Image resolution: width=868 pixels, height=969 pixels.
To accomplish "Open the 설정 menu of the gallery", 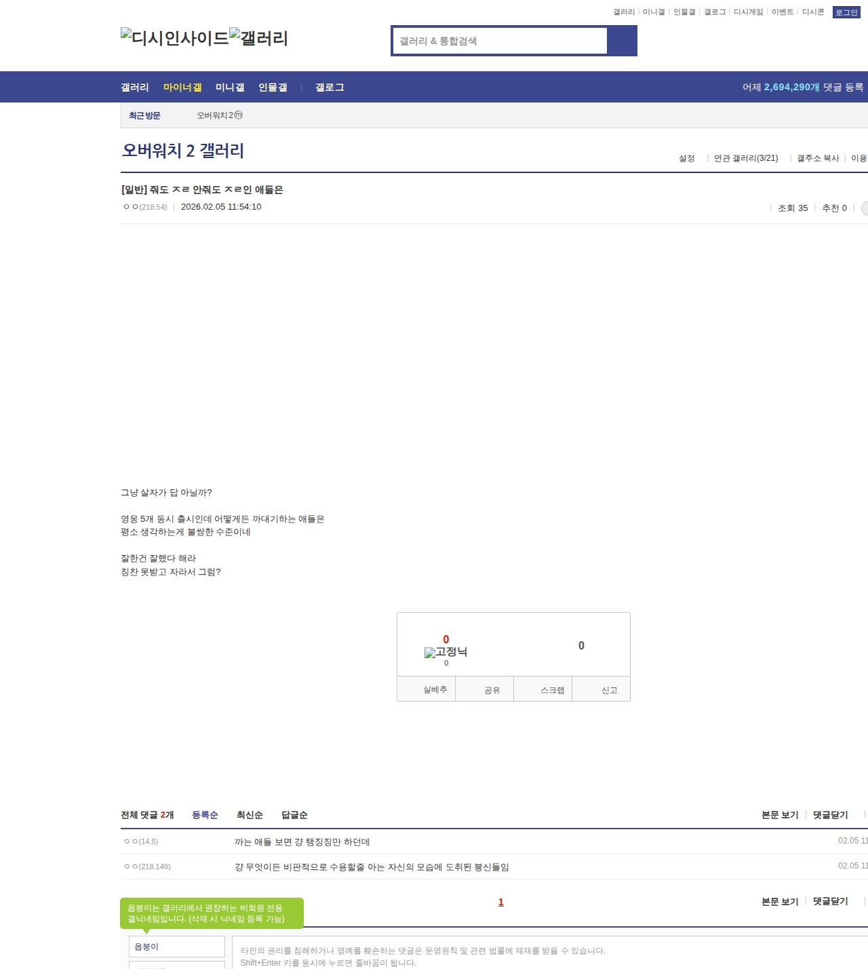I will (686, 158).
